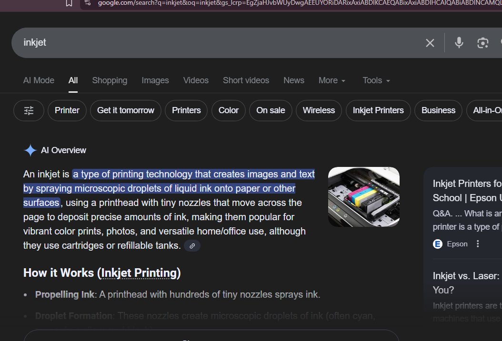This screenshot has height=341, width=502.
Task: Apply the Get it tomorrow filter chip
Action: point(126,111)
